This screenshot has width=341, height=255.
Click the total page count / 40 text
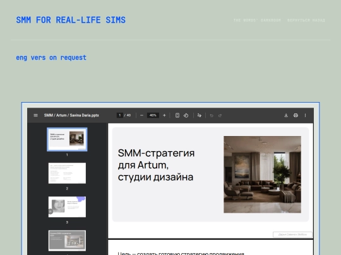click(128, 115)
